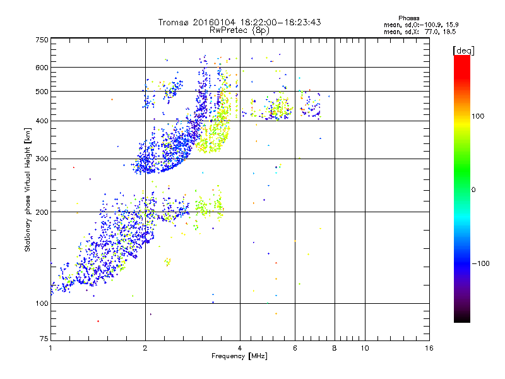The width and height of the screenshot is (505, 379).
Task: Click the colorbar tick label '0'
Action: (x=473, y=190)
